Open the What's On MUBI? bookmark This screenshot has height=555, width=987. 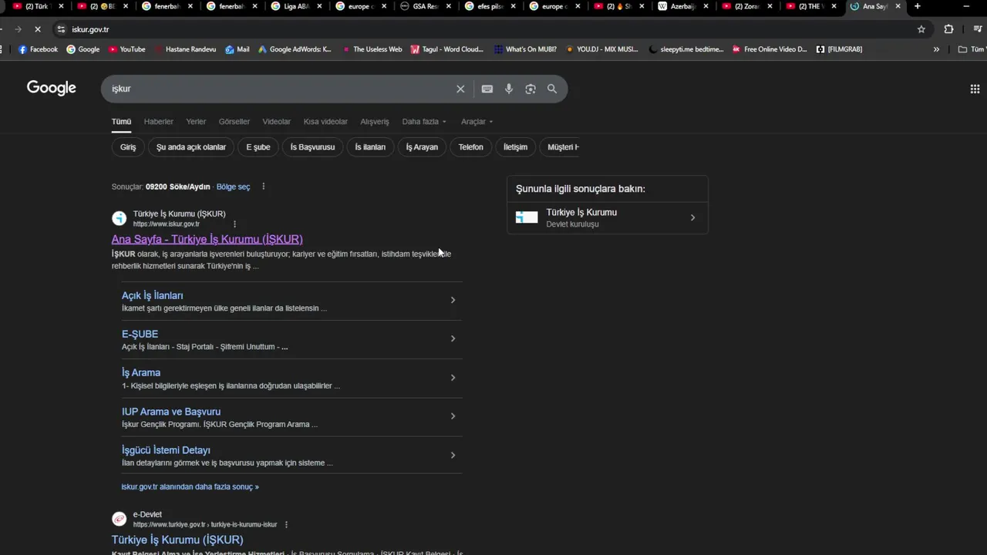[x=525, y=49]
